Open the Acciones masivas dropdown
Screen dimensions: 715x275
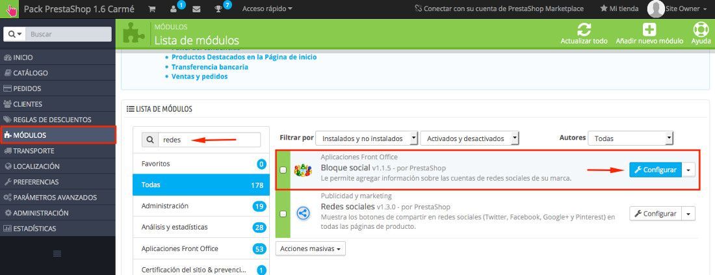(310, 249)
